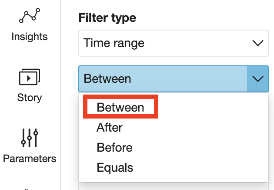Choose the Between option in list
The width and height of the screenshot is (274, 190).
120,107
